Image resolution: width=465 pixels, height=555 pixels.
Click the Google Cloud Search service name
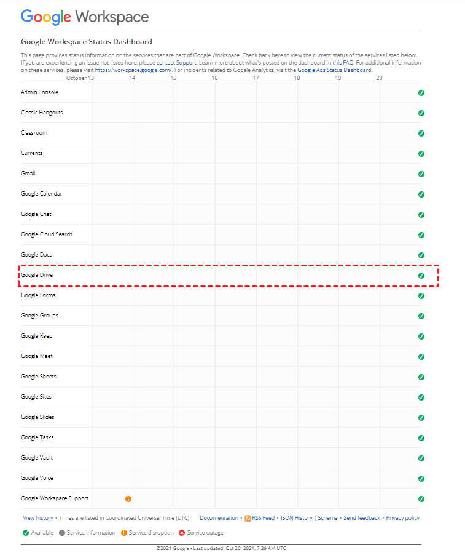pyautogui.click(x=47, y=234)
